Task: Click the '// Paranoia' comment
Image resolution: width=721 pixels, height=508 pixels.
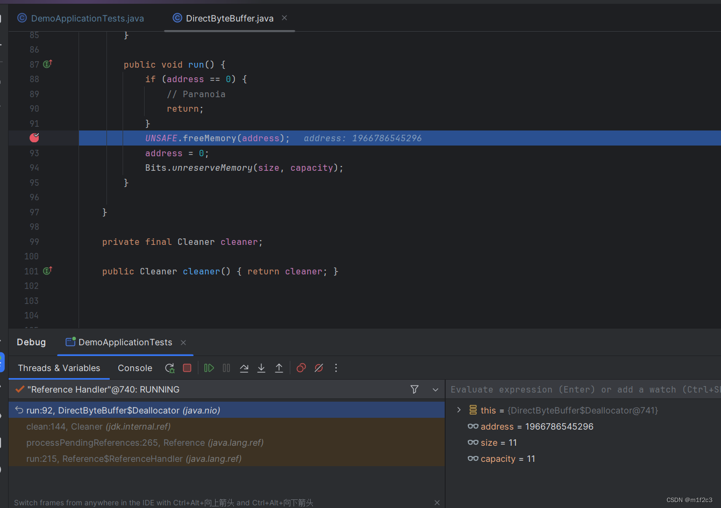Action: pos(196,94)
